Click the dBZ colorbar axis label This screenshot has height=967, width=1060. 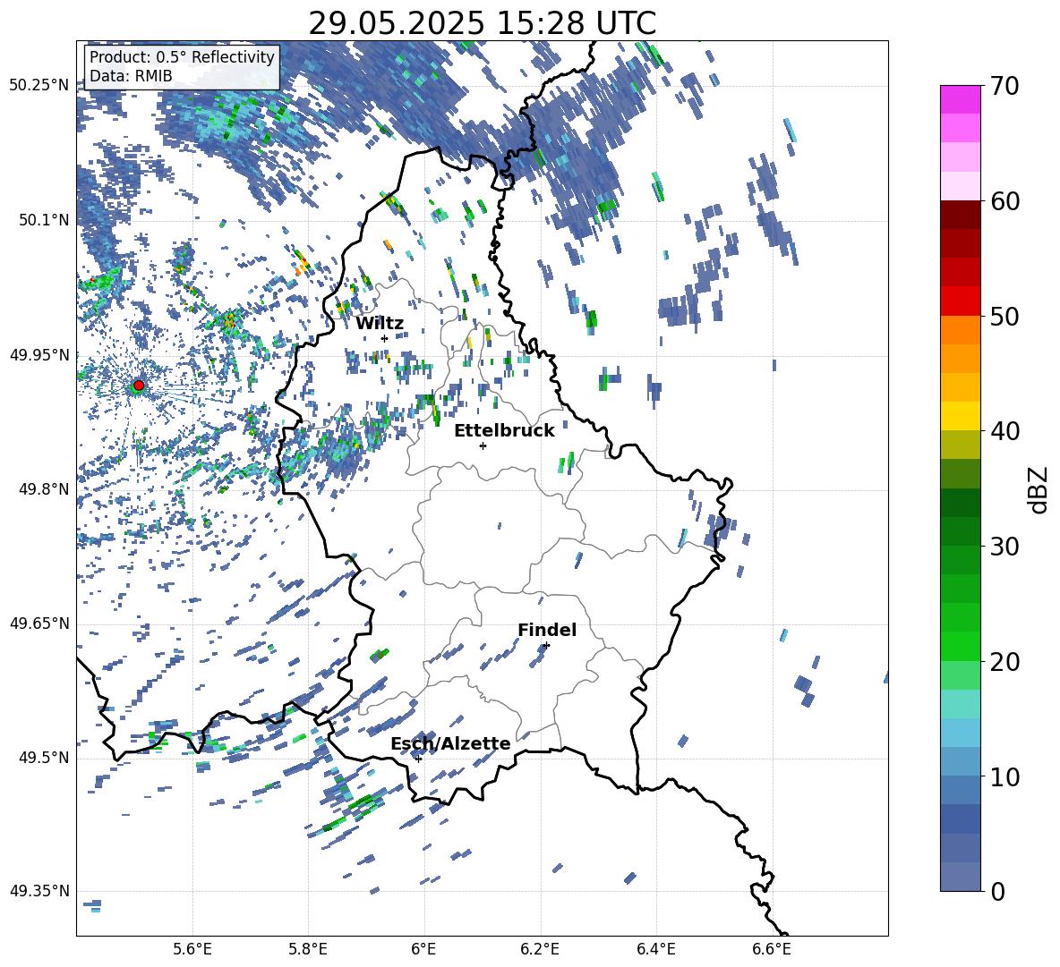tap(1038, 489)
